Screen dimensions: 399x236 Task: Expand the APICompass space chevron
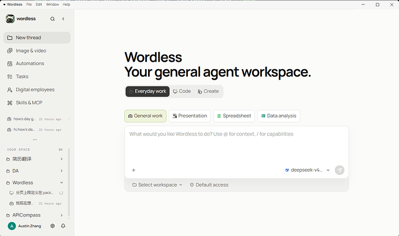[61, 215]
